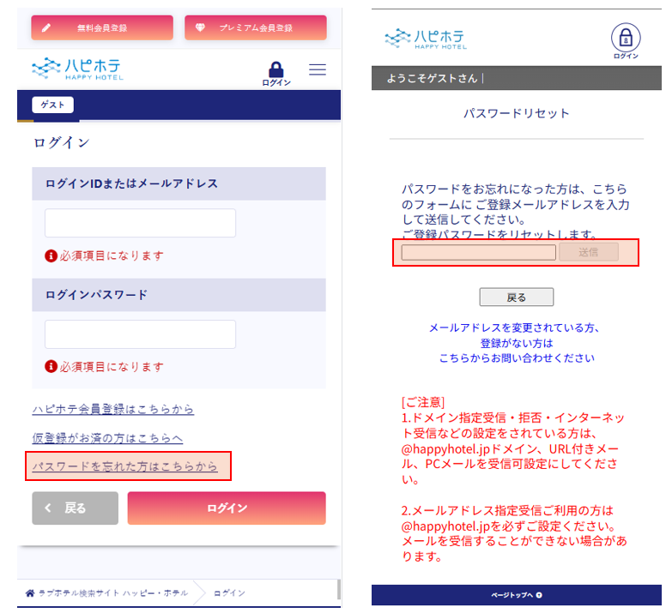The image size is (666, 613).
Task: Open ハピホテ会員登録はこちらから link
Action: coord(113,409)
